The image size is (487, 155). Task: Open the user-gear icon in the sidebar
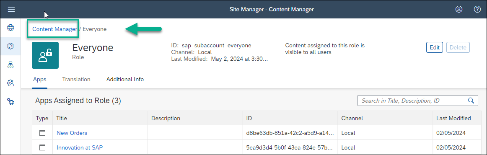(x=10, y=83)
